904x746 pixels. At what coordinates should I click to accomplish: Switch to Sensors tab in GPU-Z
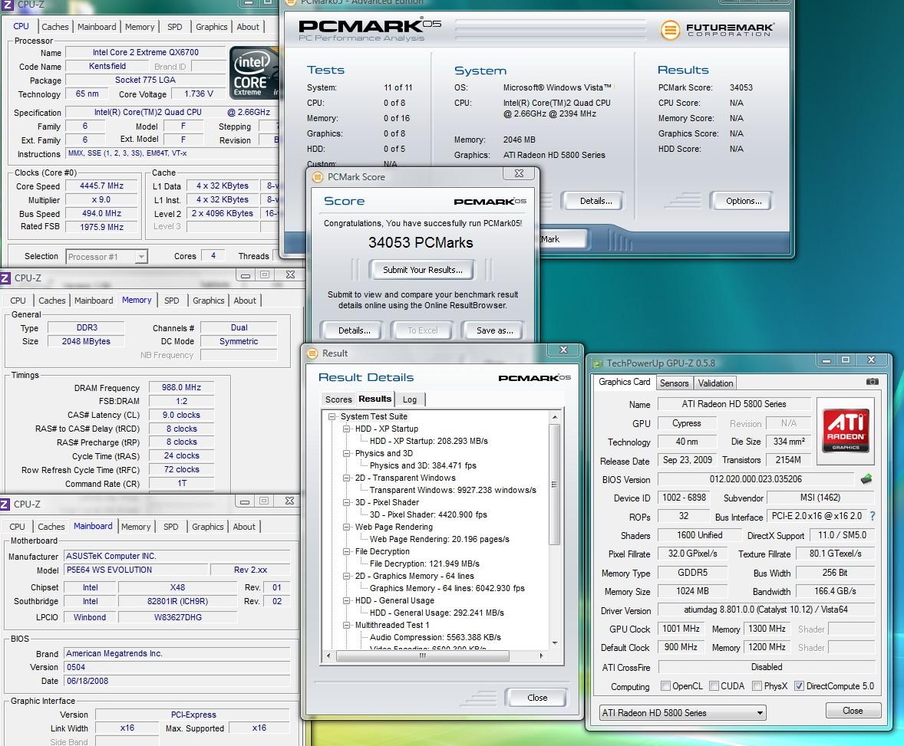[674, 383]
